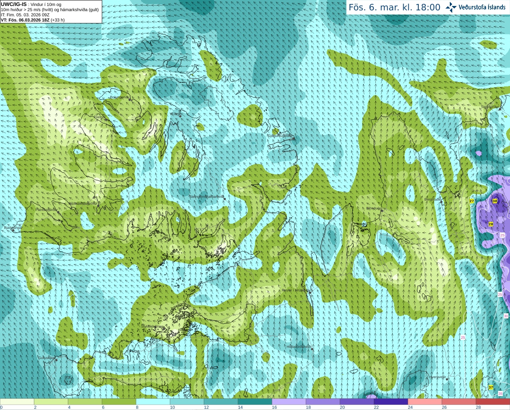Select the 4–6 m/s green legend swatch
The height and width of the screenshot is (410, 510).
pyautogui.click(x=85, y=402)
